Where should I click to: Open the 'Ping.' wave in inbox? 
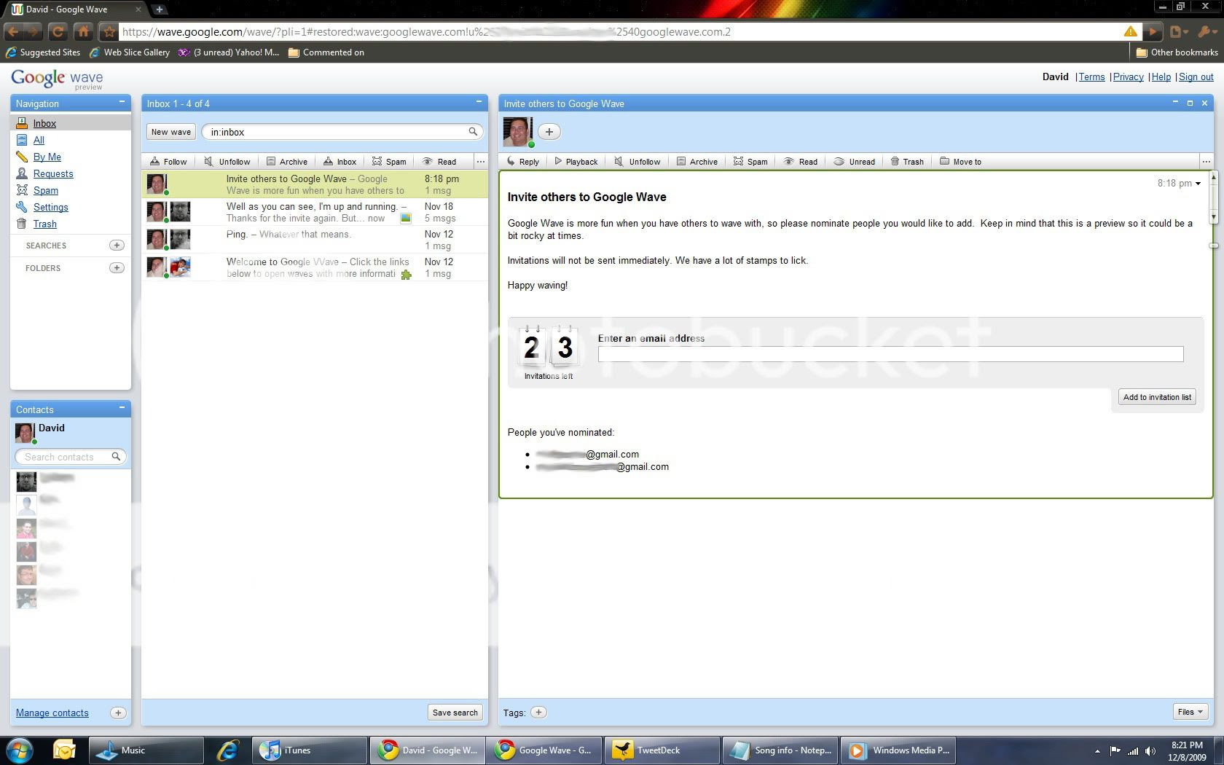click(x=315, y=240)
